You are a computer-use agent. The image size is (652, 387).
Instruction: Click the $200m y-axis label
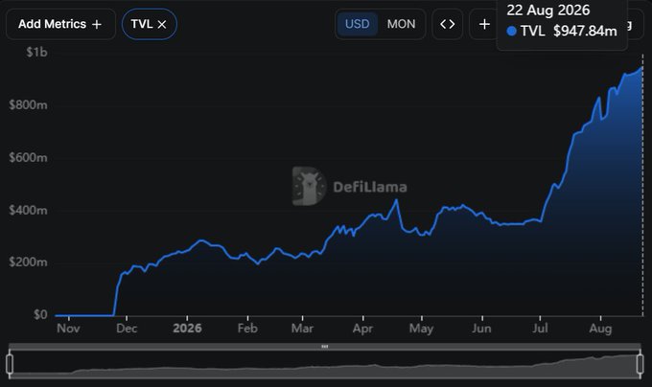pyautogui.click(x=28, y=262)
